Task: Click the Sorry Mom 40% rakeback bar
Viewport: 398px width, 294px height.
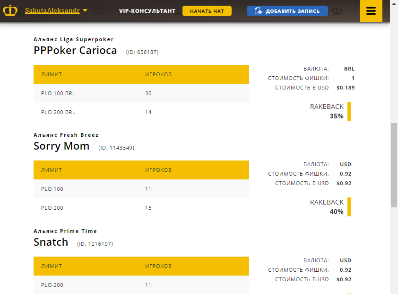Action: coord(349,207)
